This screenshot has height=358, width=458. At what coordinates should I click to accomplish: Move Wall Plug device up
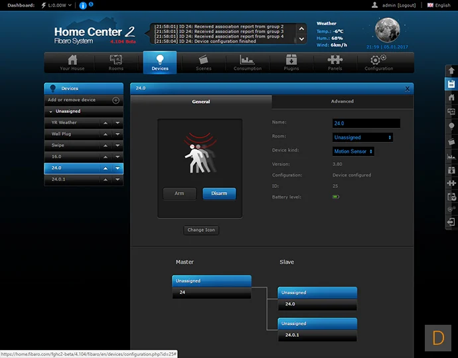point(106,134)
